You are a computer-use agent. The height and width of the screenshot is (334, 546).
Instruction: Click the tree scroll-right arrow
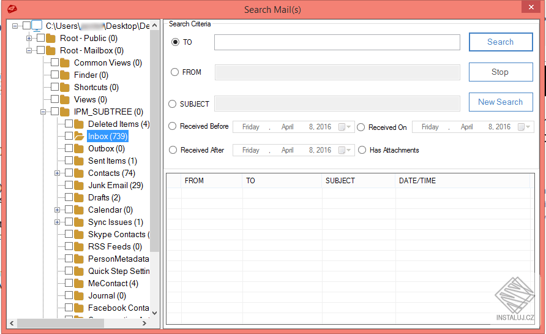pos(144,323)
